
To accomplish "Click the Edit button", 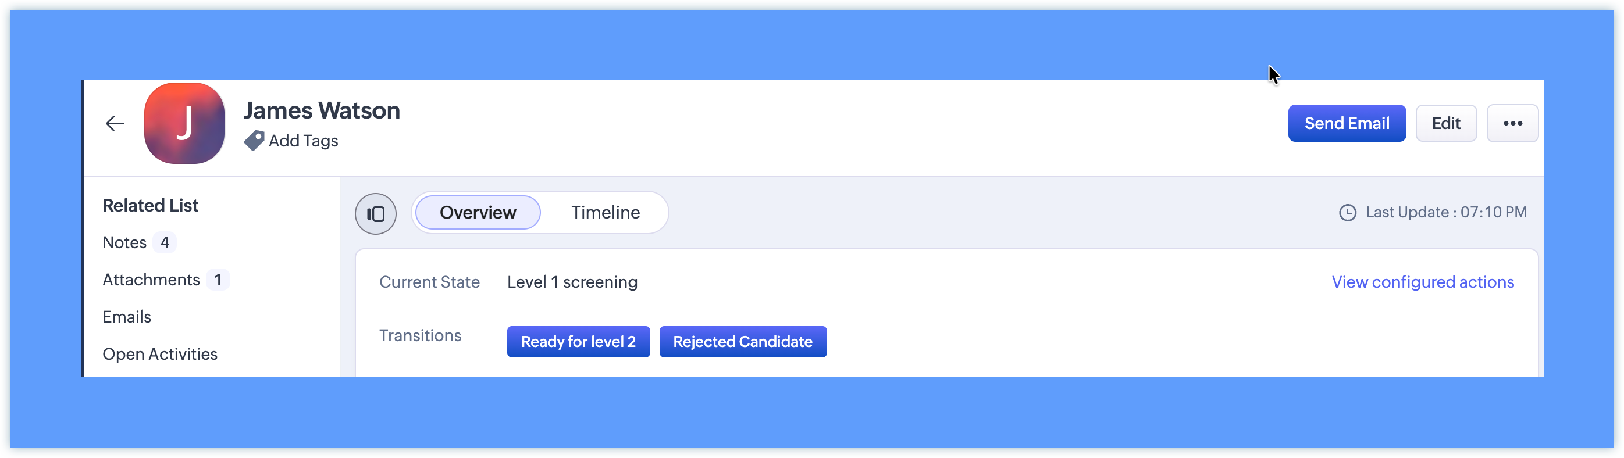I will pyautogui.click(x=1445, y=123).
